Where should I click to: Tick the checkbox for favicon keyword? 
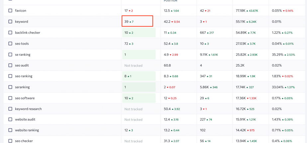tap(10, 11)
